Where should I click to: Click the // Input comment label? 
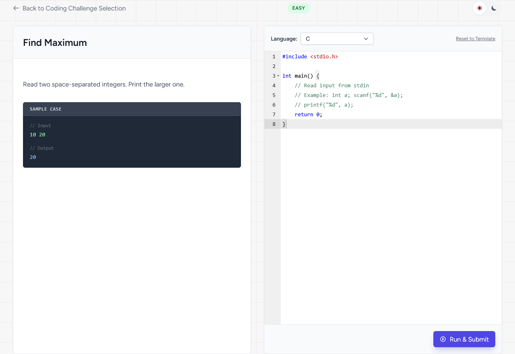(x=40, y=126)
